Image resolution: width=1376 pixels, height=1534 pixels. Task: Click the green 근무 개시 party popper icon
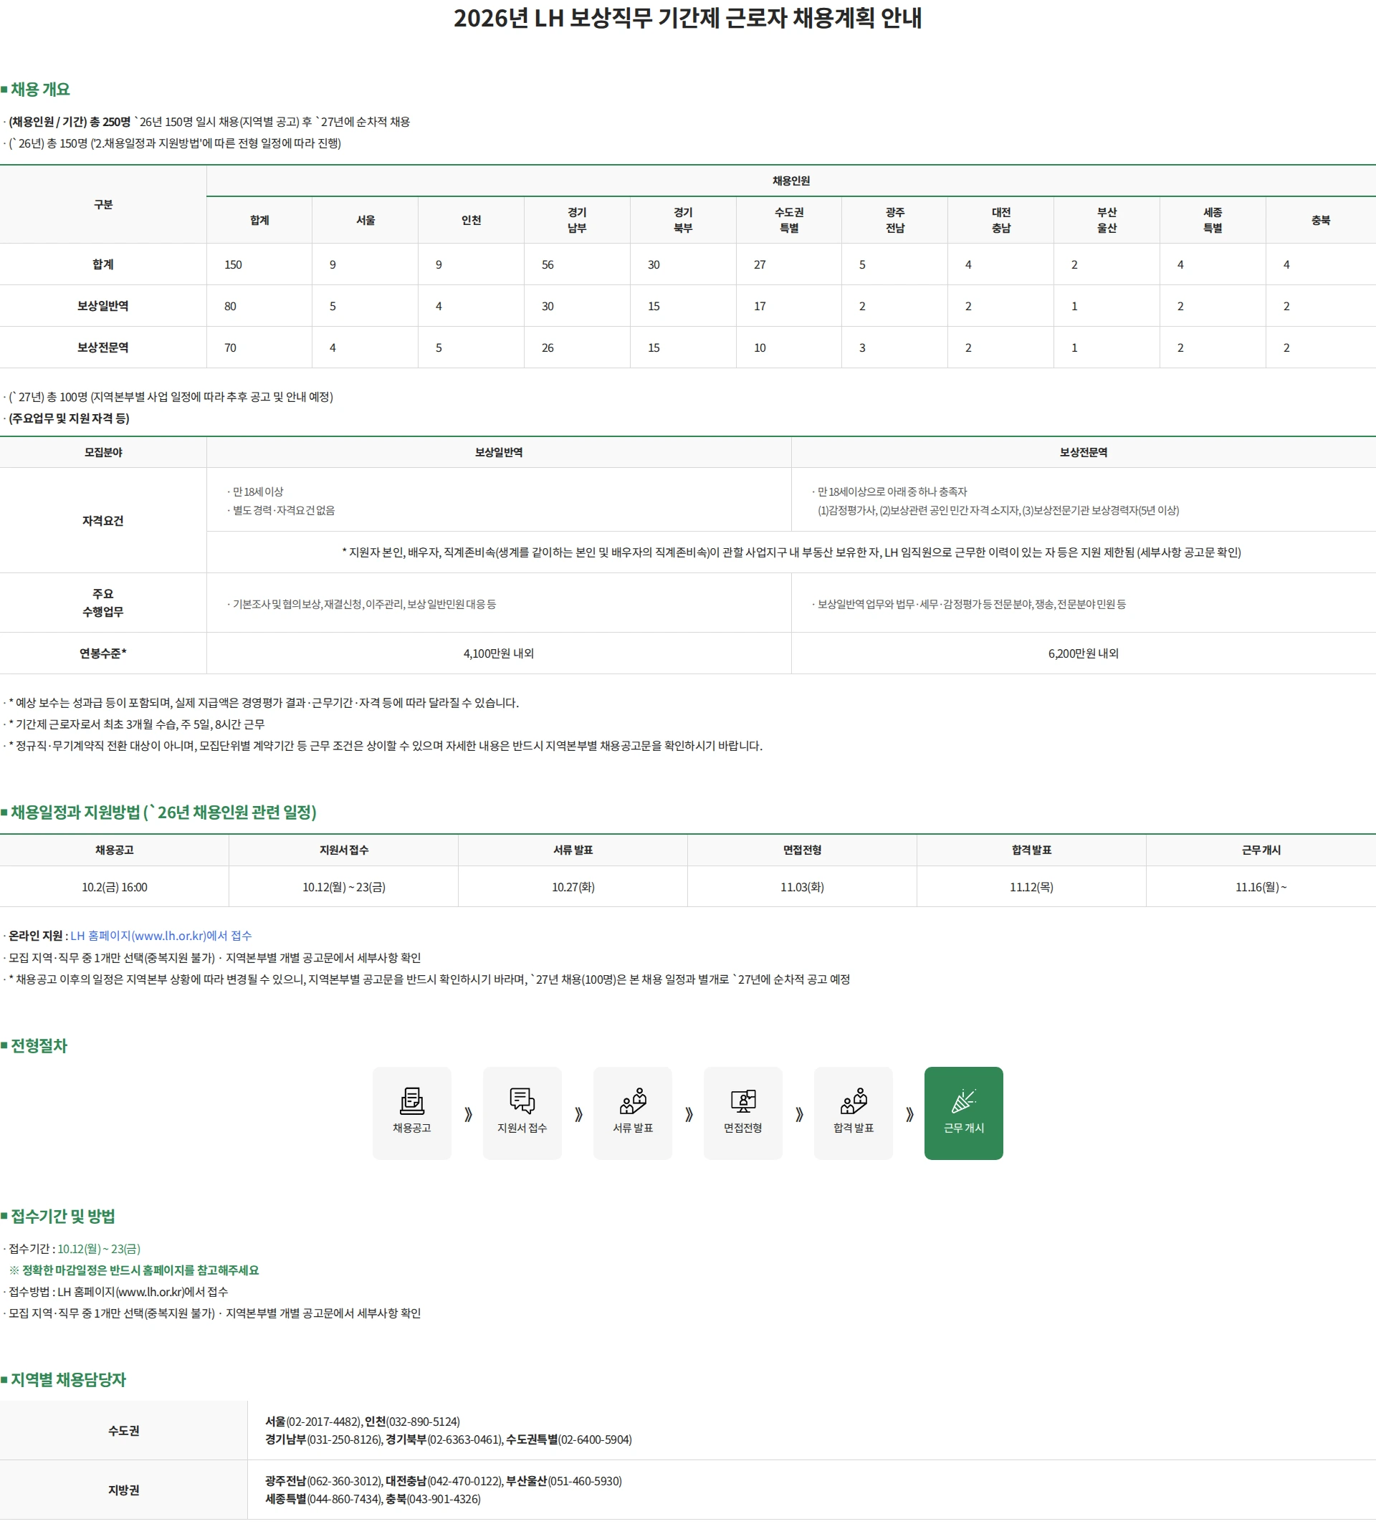tap(964, 1101)
